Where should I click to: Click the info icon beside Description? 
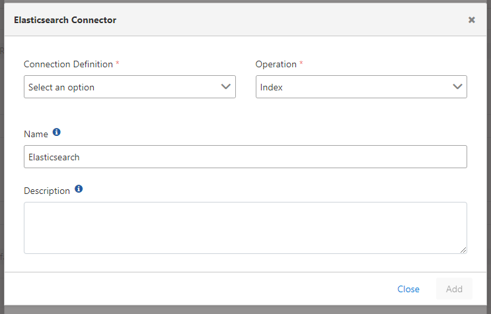click(79, 189)
